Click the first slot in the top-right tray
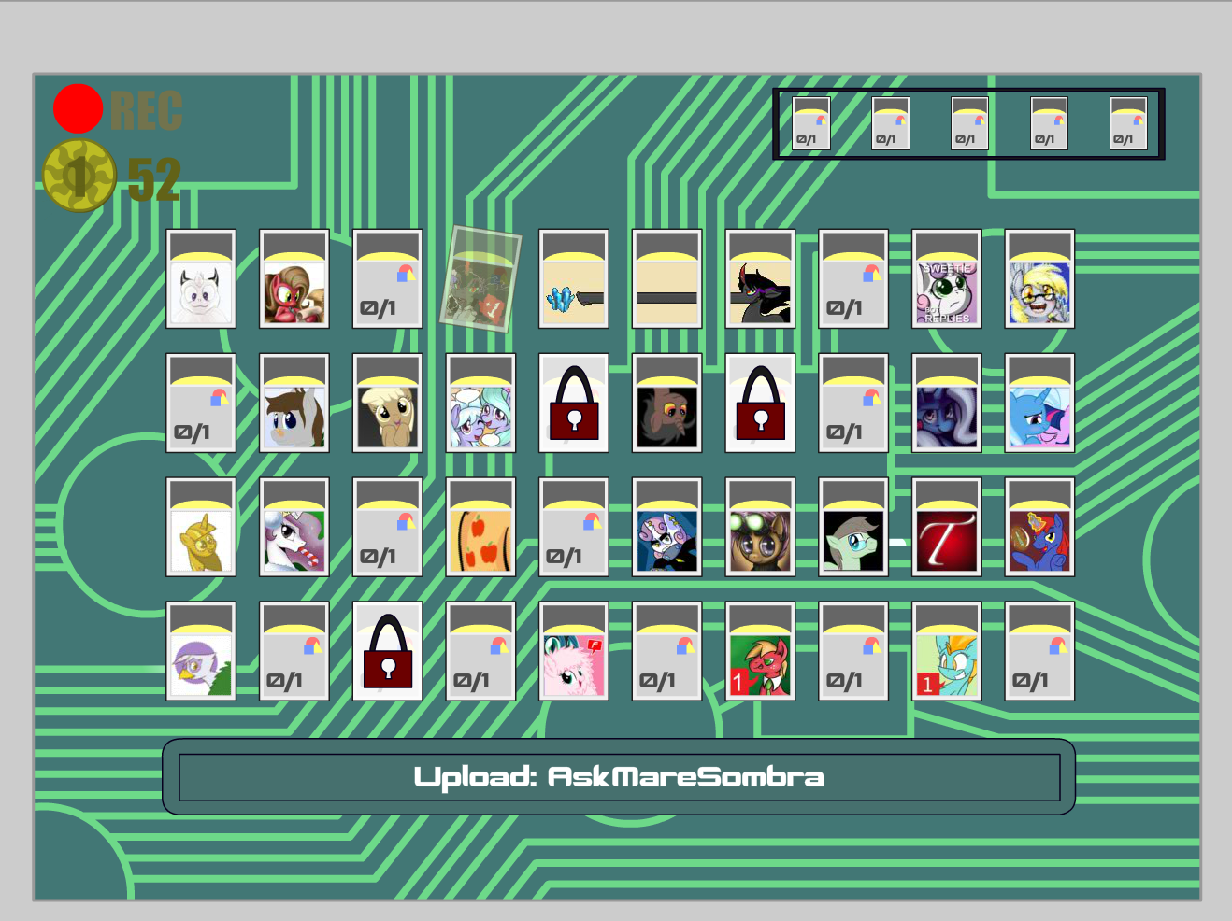The width and height of the screenshot is (1232, 921). (x=811, y=124)
